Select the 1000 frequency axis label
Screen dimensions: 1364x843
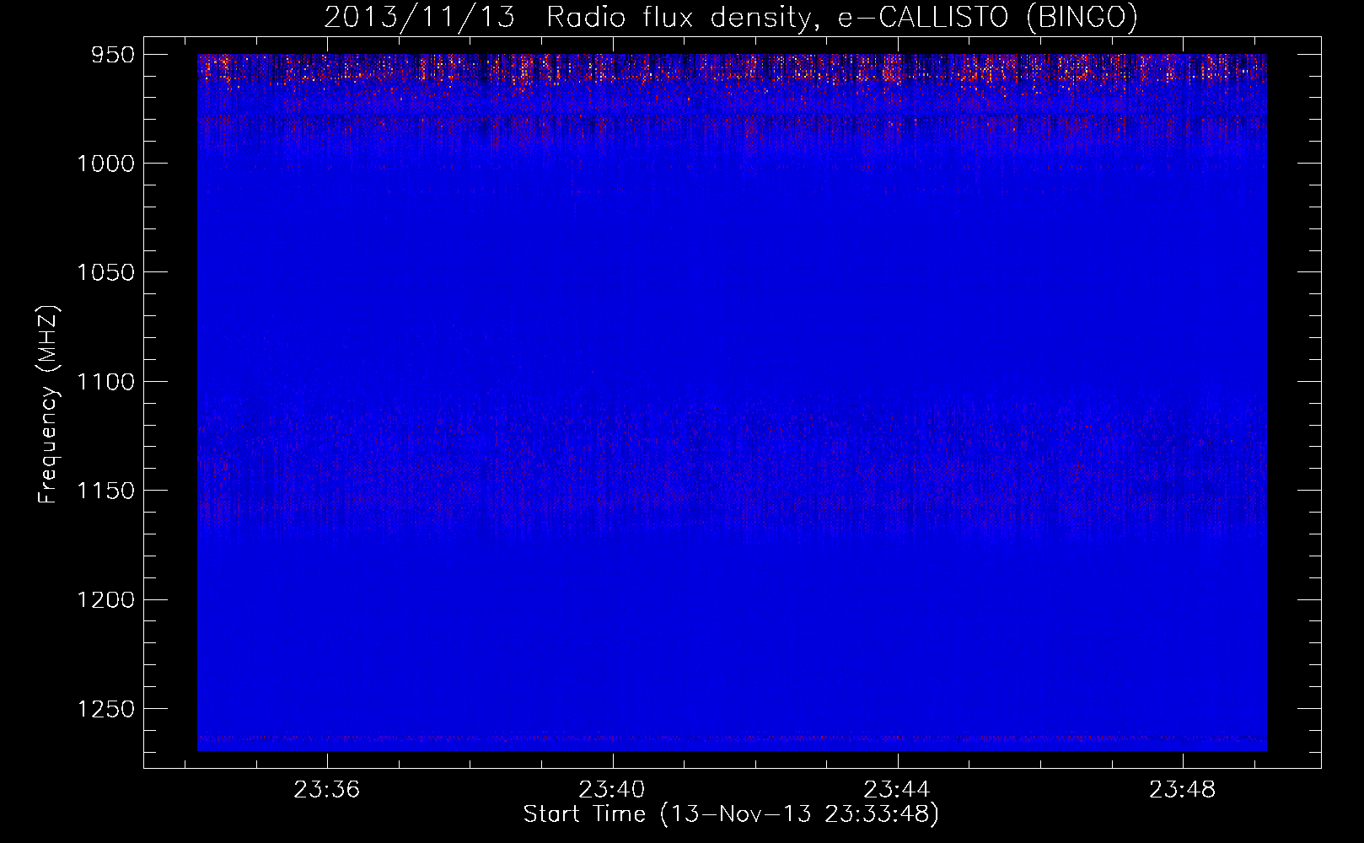coord(105,164)
